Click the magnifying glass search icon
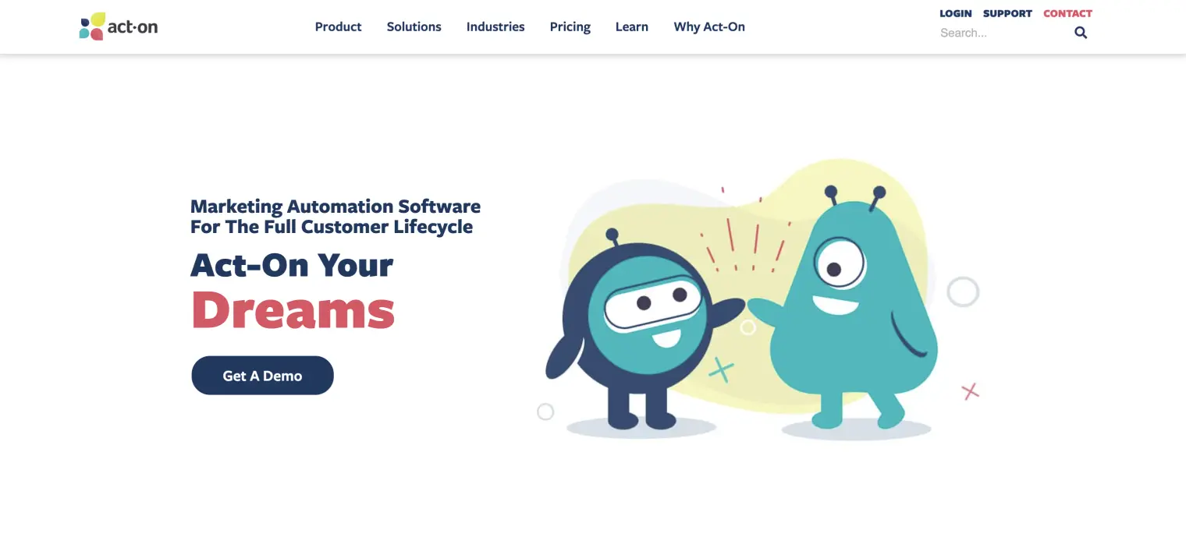This screenshot has height=537, width=1186. click(1081, 33)
